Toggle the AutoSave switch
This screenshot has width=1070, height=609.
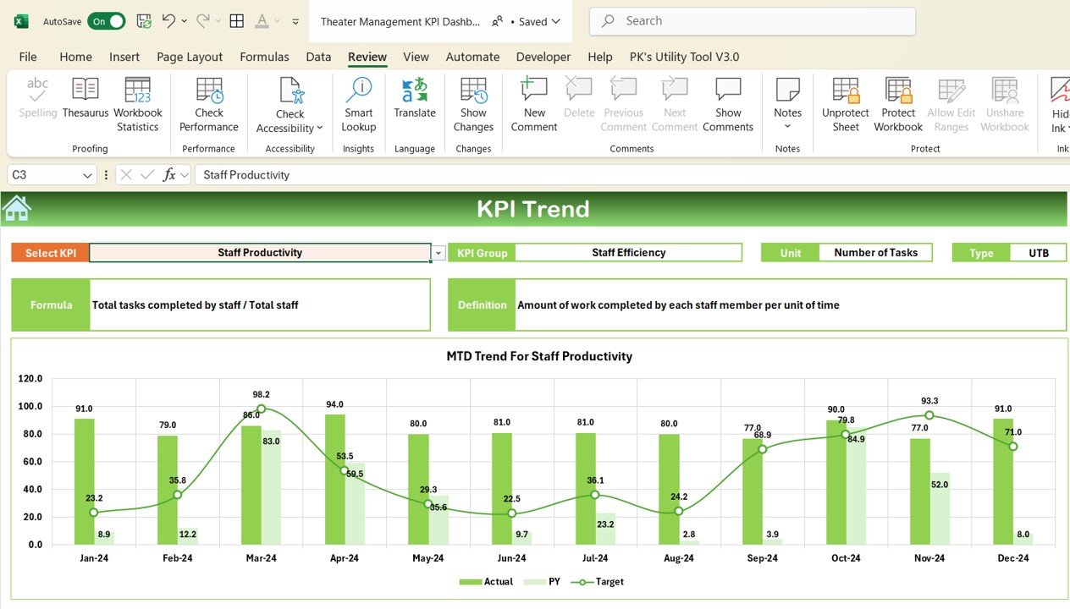tap(108, 21)
